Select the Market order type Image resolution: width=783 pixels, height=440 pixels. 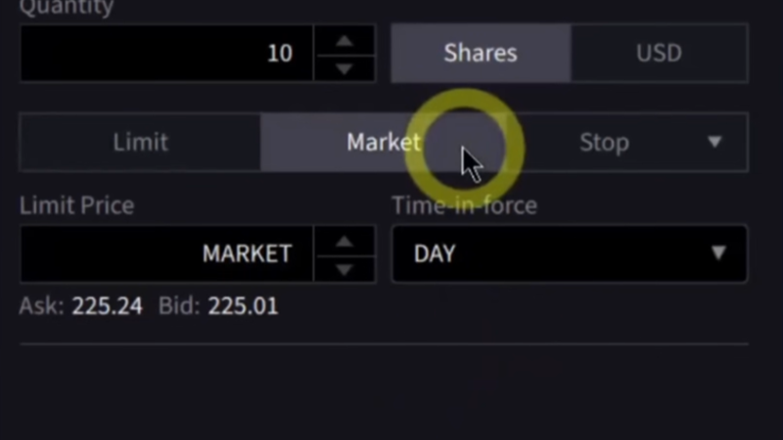pyautogui.click(x=383, y=142)
